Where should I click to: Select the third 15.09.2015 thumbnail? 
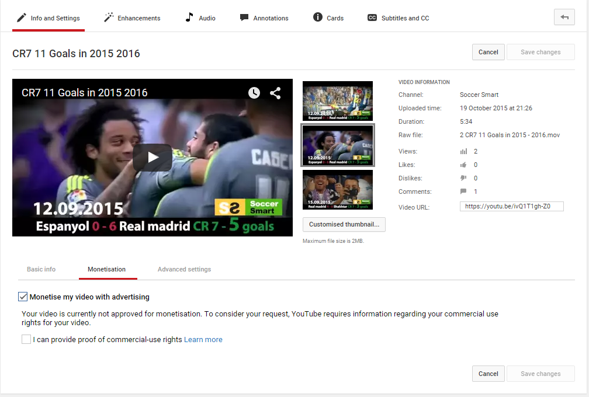[338, 190]
